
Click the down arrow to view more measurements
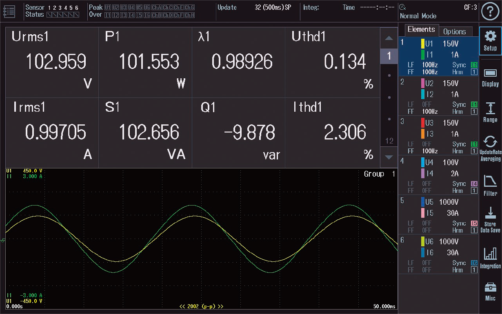[389, 157]
